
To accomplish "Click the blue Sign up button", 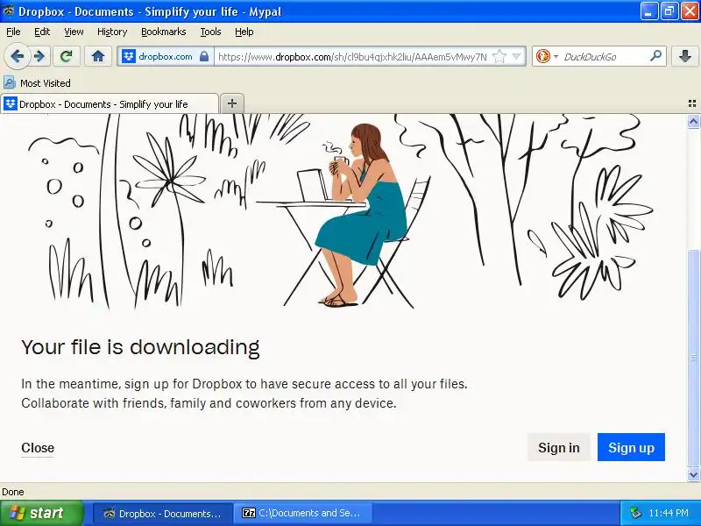I will coord(631,447).
